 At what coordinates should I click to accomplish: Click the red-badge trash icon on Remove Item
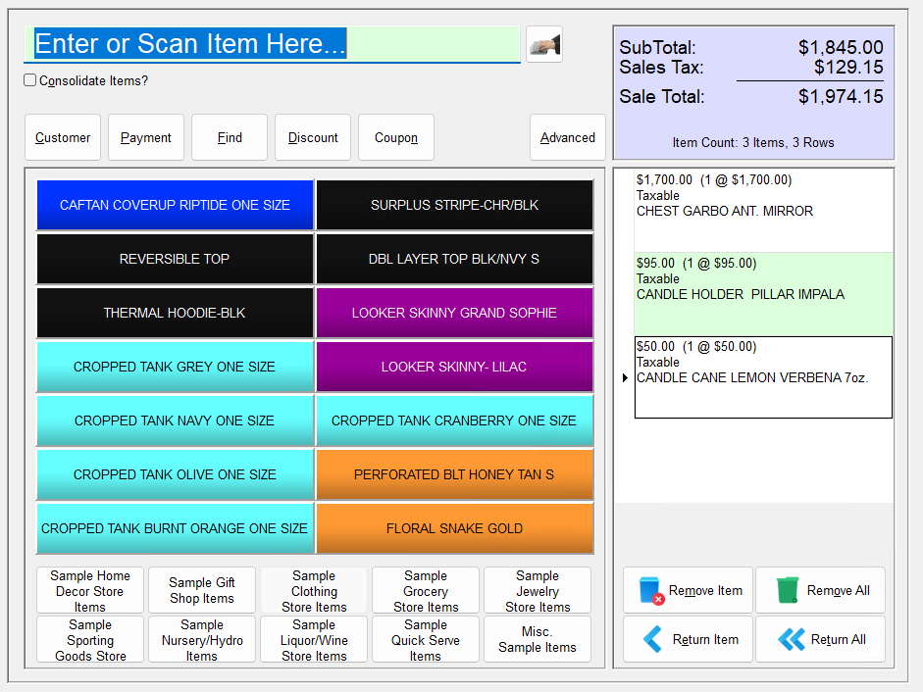coord(649,590)
